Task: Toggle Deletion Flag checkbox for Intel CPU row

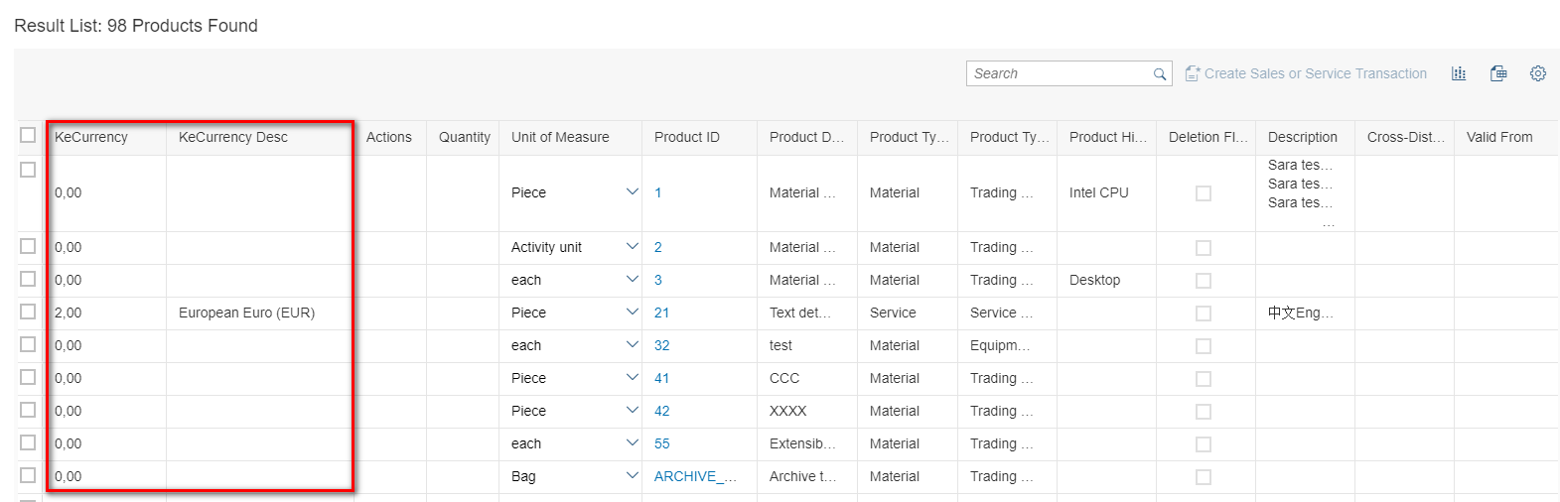Action: click(x=1204, y=193)
